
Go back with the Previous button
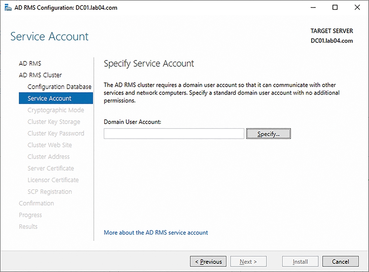(x=208, y=261)
